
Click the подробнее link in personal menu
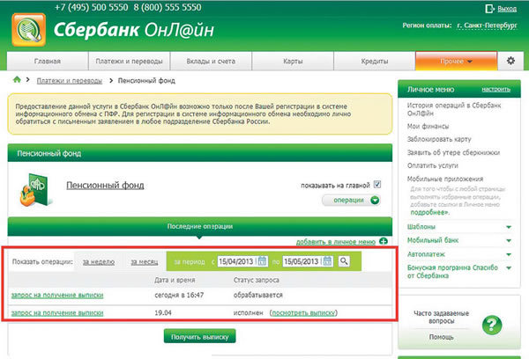pyautogui.click(x=430, y=213)
